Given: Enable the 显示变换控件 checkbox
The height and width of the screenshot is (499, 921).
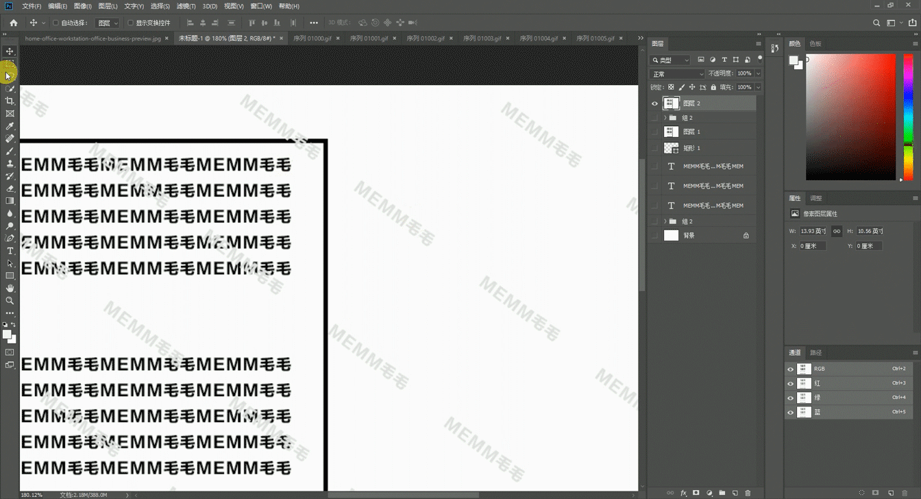Looking at the screenshot, I should coord(130,23).
